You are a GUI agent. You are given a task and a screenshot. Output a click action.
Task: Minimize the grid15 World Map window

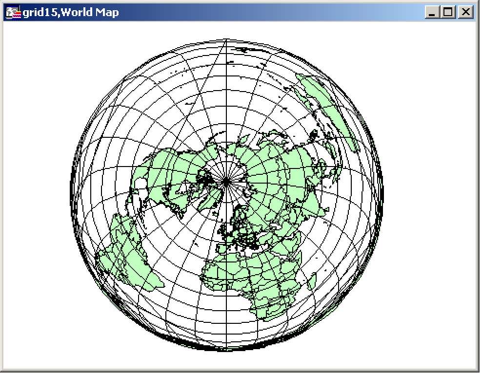(432, 12)
